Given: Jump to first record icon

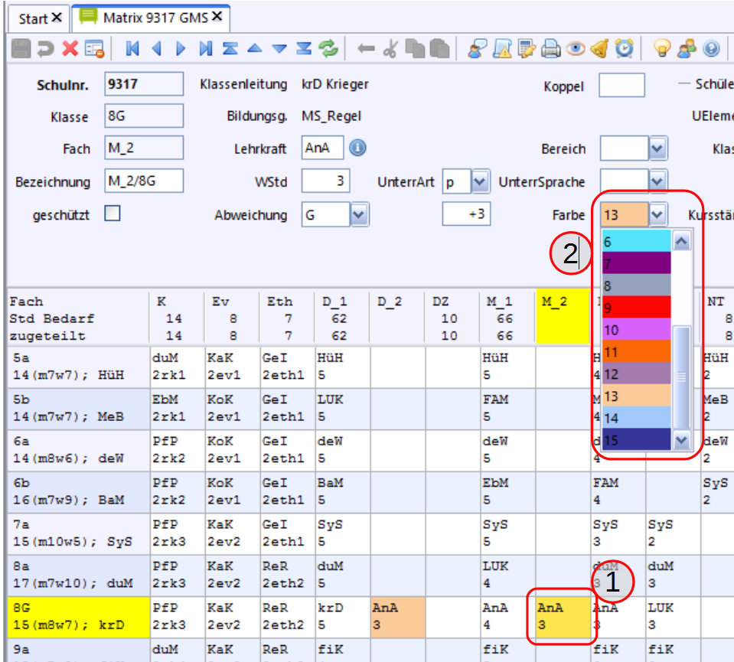Looking at the screenshot, I should pos(132,48).
